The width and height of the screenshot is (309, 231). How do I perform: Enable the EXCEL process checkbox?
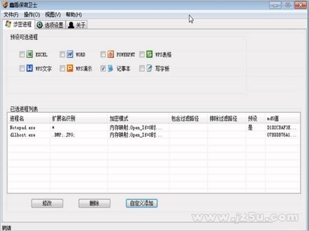tap(22, 54)
